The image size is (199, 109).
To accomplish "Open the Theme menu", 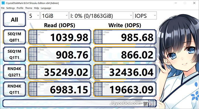I will coord(29,8).
